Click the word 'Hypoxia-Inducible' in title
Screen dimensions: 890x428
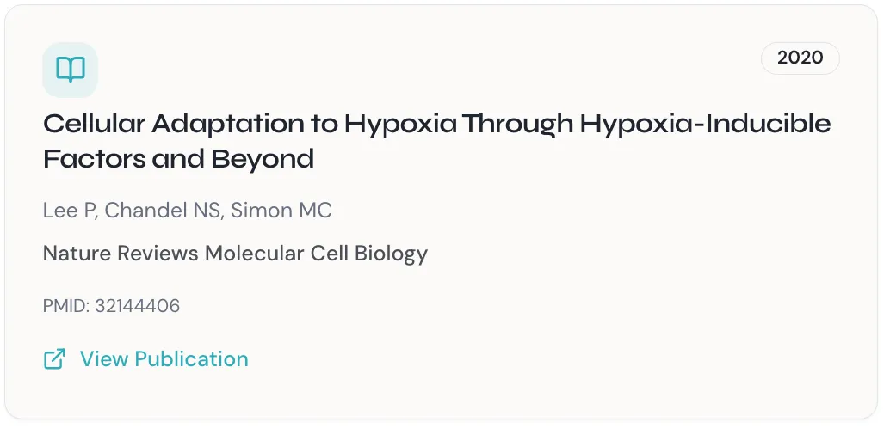[705, 125]
